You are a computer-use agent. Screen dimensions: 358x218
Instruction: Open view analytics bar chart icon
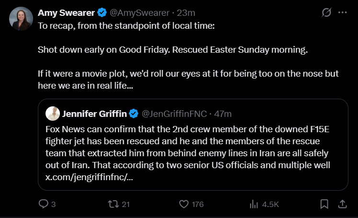click(254, 204)
